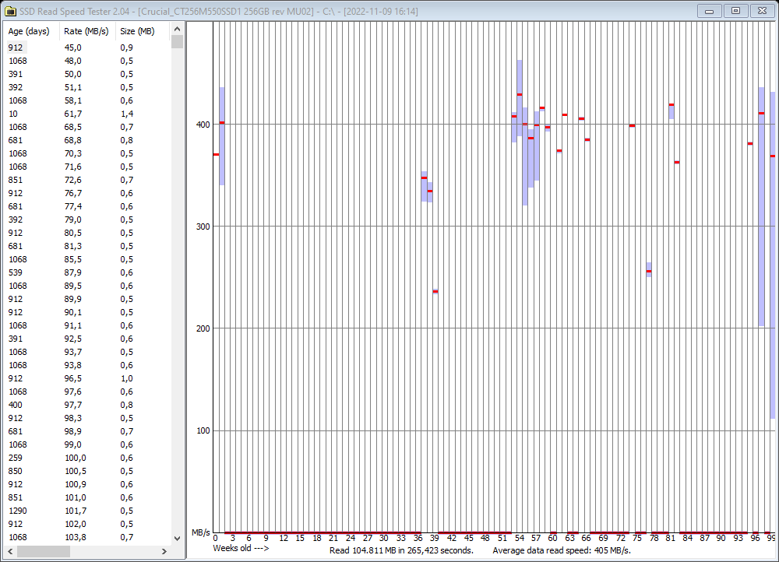Select the row with rate 50,0
Image resolution: width=779 pixels, height=562 pixels.
pos(87,74)
